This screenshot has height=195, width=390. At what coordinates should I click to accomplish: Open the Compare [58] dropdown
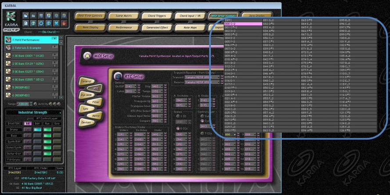[x=157, y=121]
